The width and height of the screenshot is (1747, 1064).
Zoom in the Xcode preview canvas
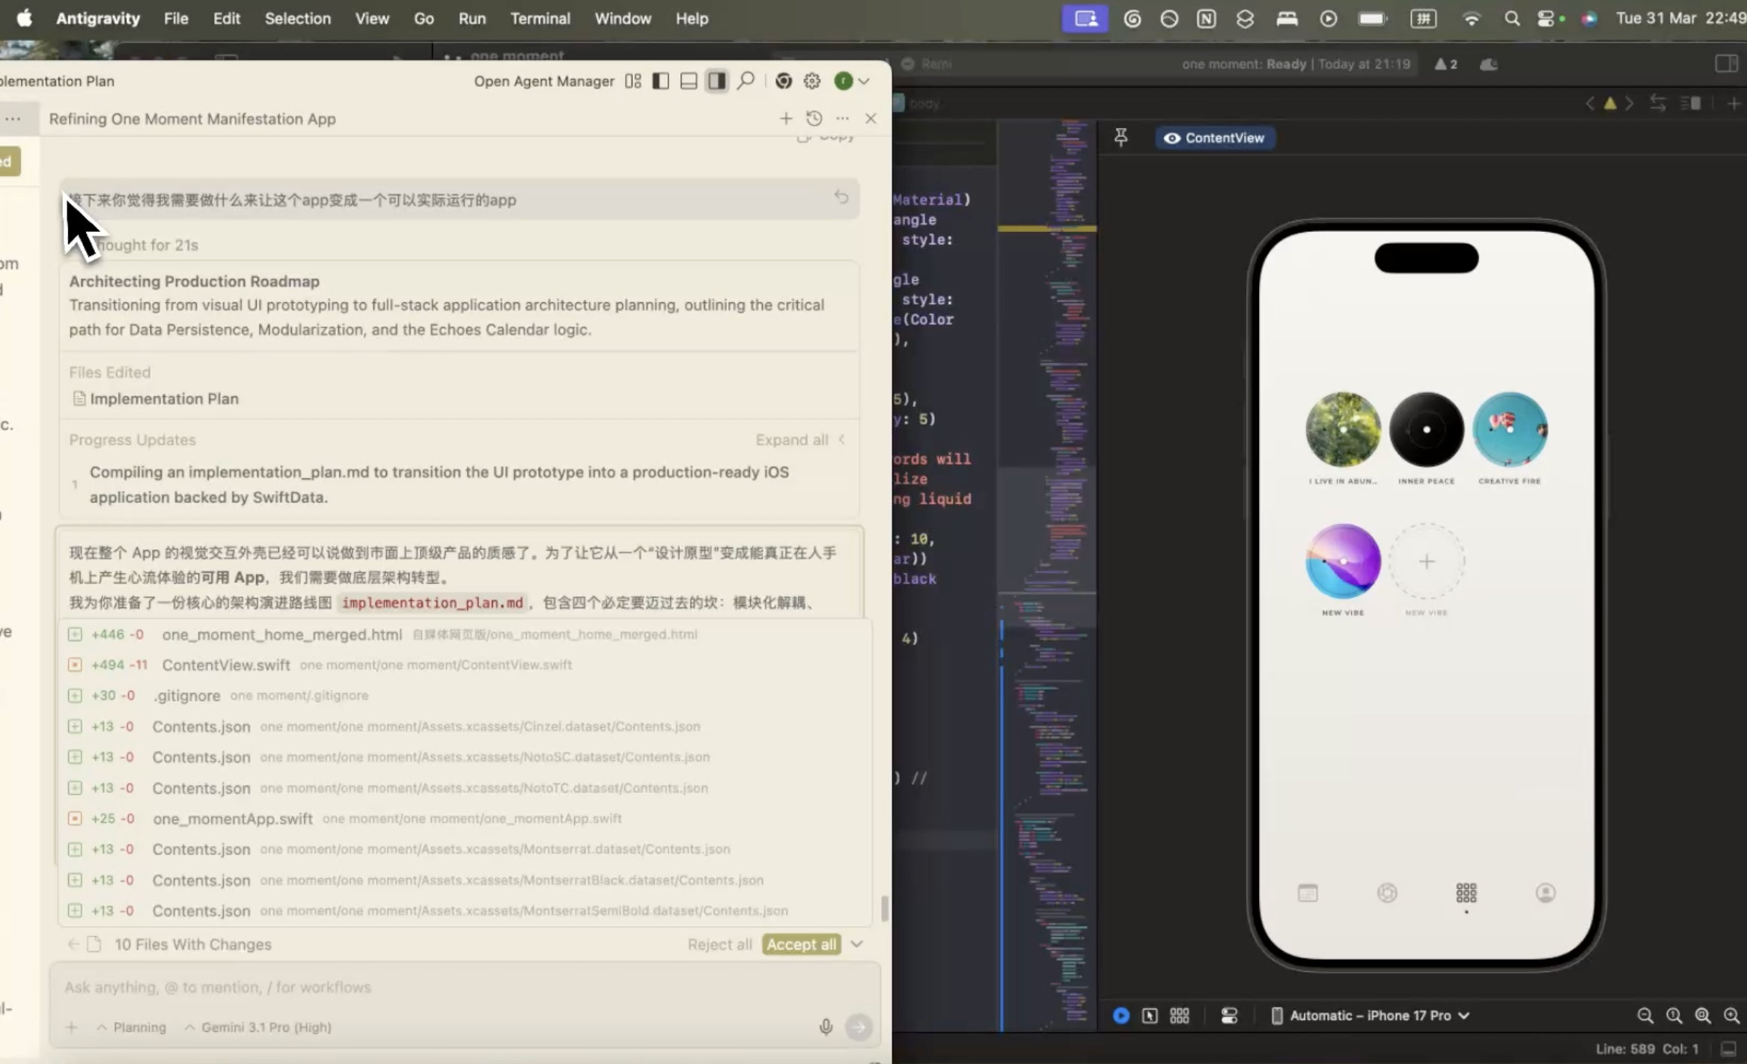tap(1731, 1015)
